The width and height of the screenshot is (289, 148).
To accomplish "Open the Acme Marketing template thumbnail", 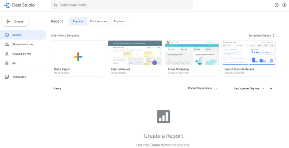I will (192, 53).
